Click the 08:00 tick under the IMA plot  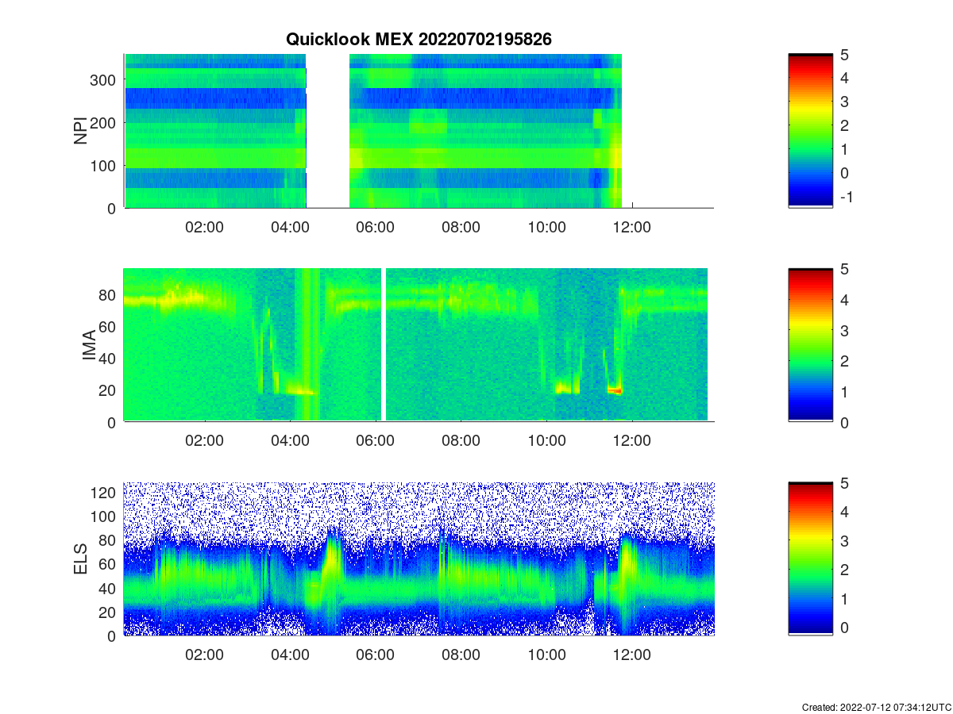point(461,441)
